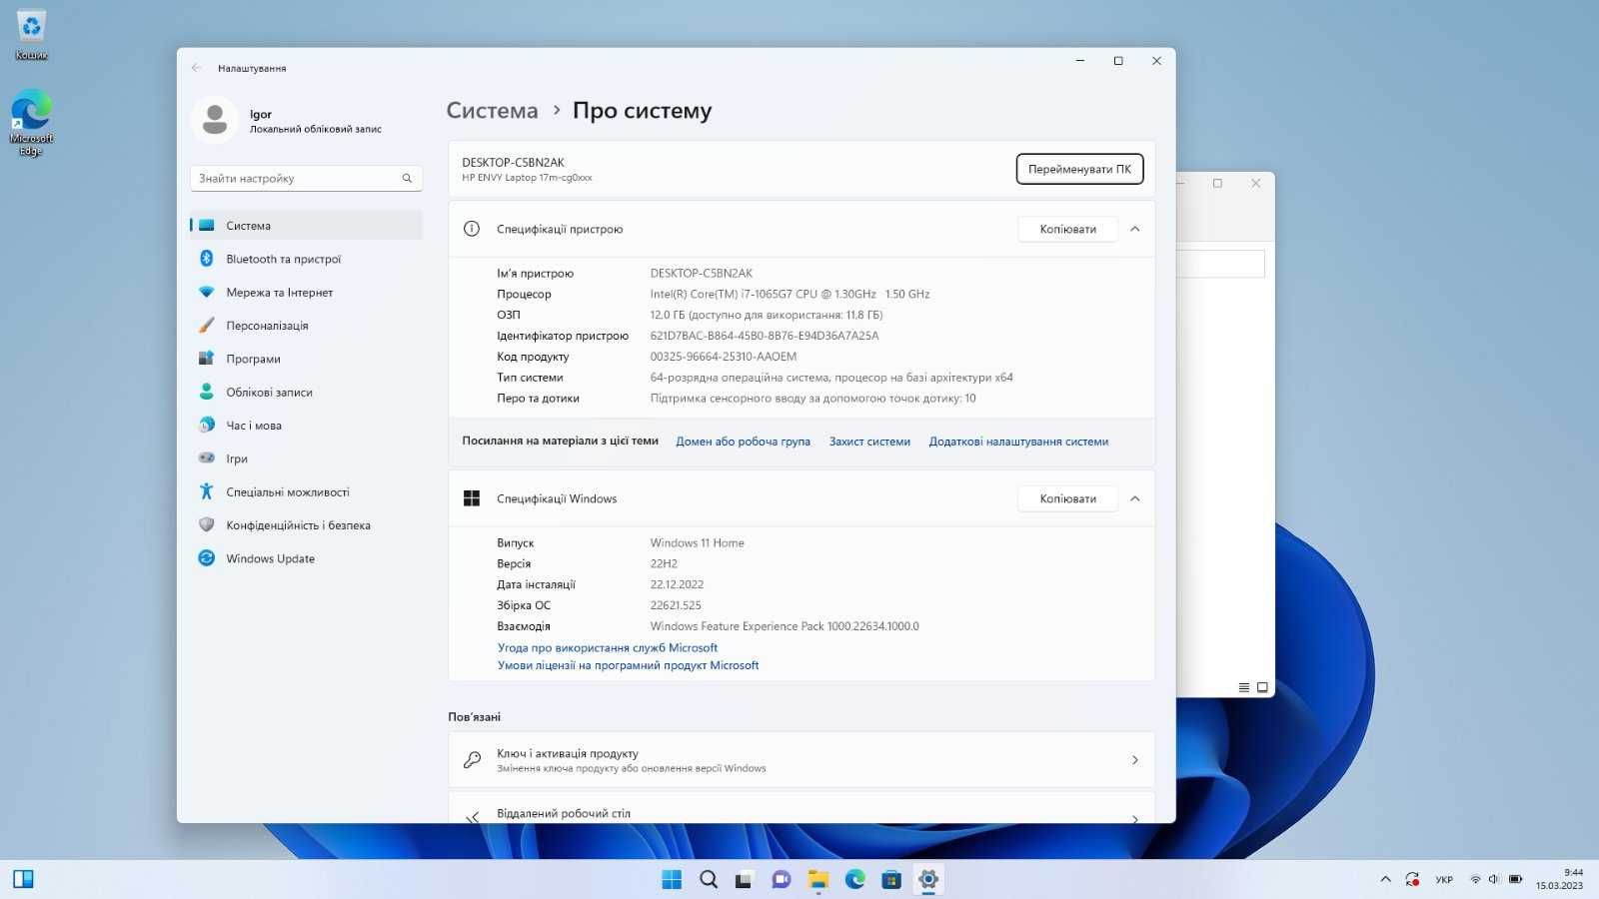Image resolution: width=1599 pixels, height=899 pixels.
Task: Open the Recycle Bin desktop icon
Action: (x=31, y=35)
